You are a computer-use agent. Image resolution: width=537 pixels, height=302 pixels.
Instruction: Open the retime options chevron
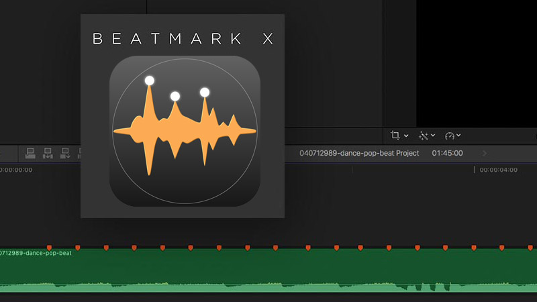(x=458, y=136)
